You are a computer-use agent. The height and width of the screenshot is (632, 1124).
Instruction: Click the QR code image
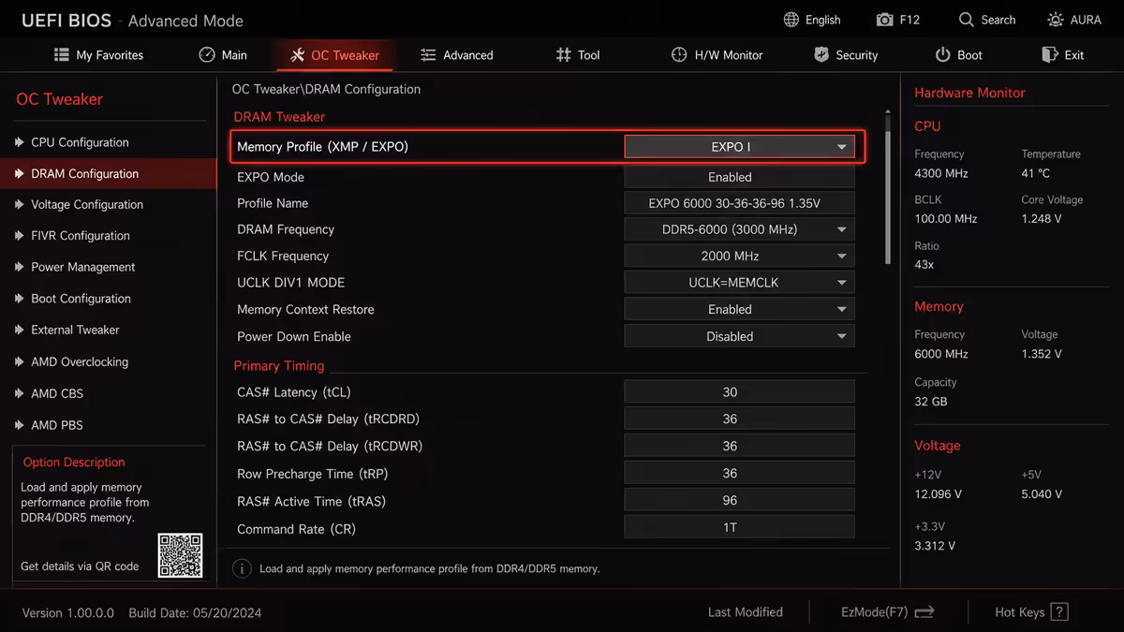click(180, 555)
